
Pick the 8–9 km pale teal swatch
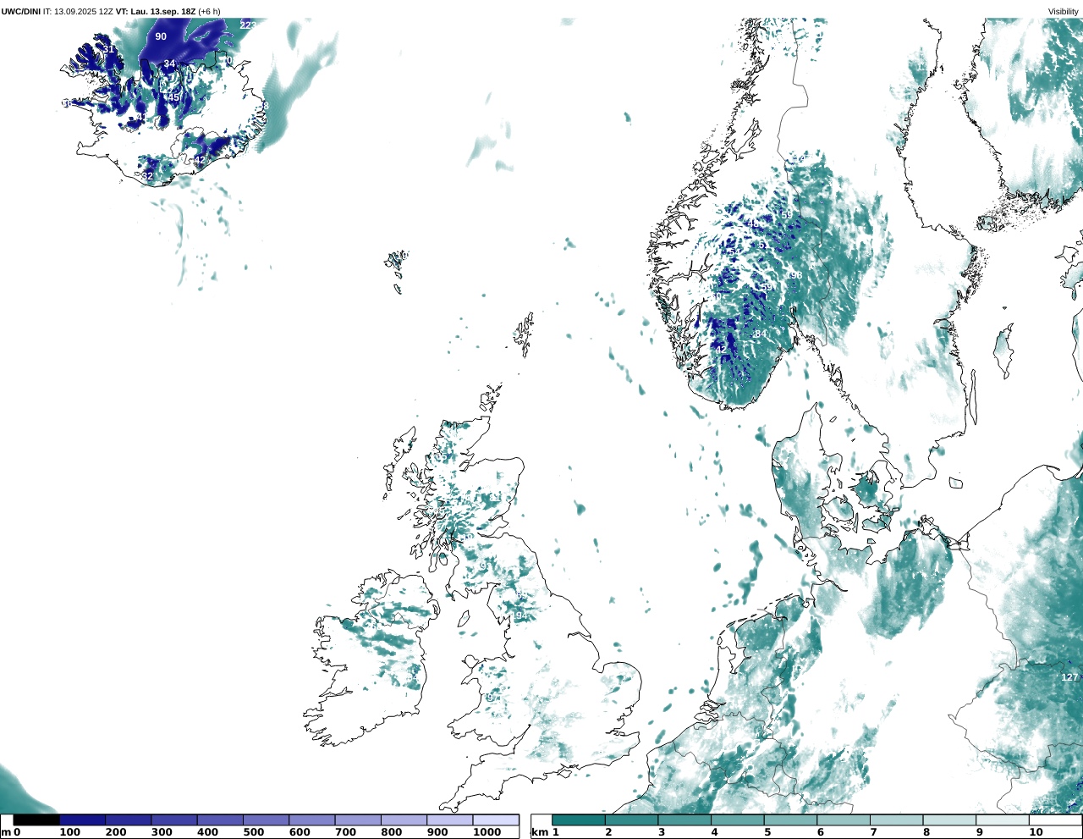(x=948, y=820)
